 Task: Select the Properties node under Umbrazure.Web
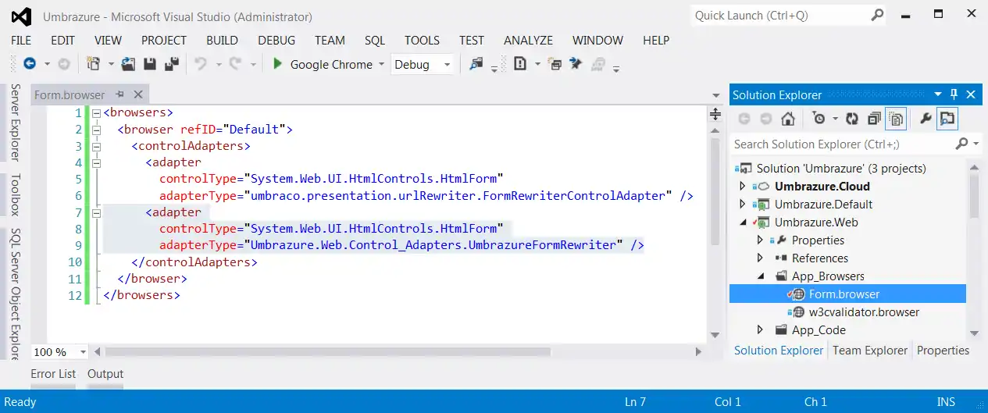[x=818, y=240]
